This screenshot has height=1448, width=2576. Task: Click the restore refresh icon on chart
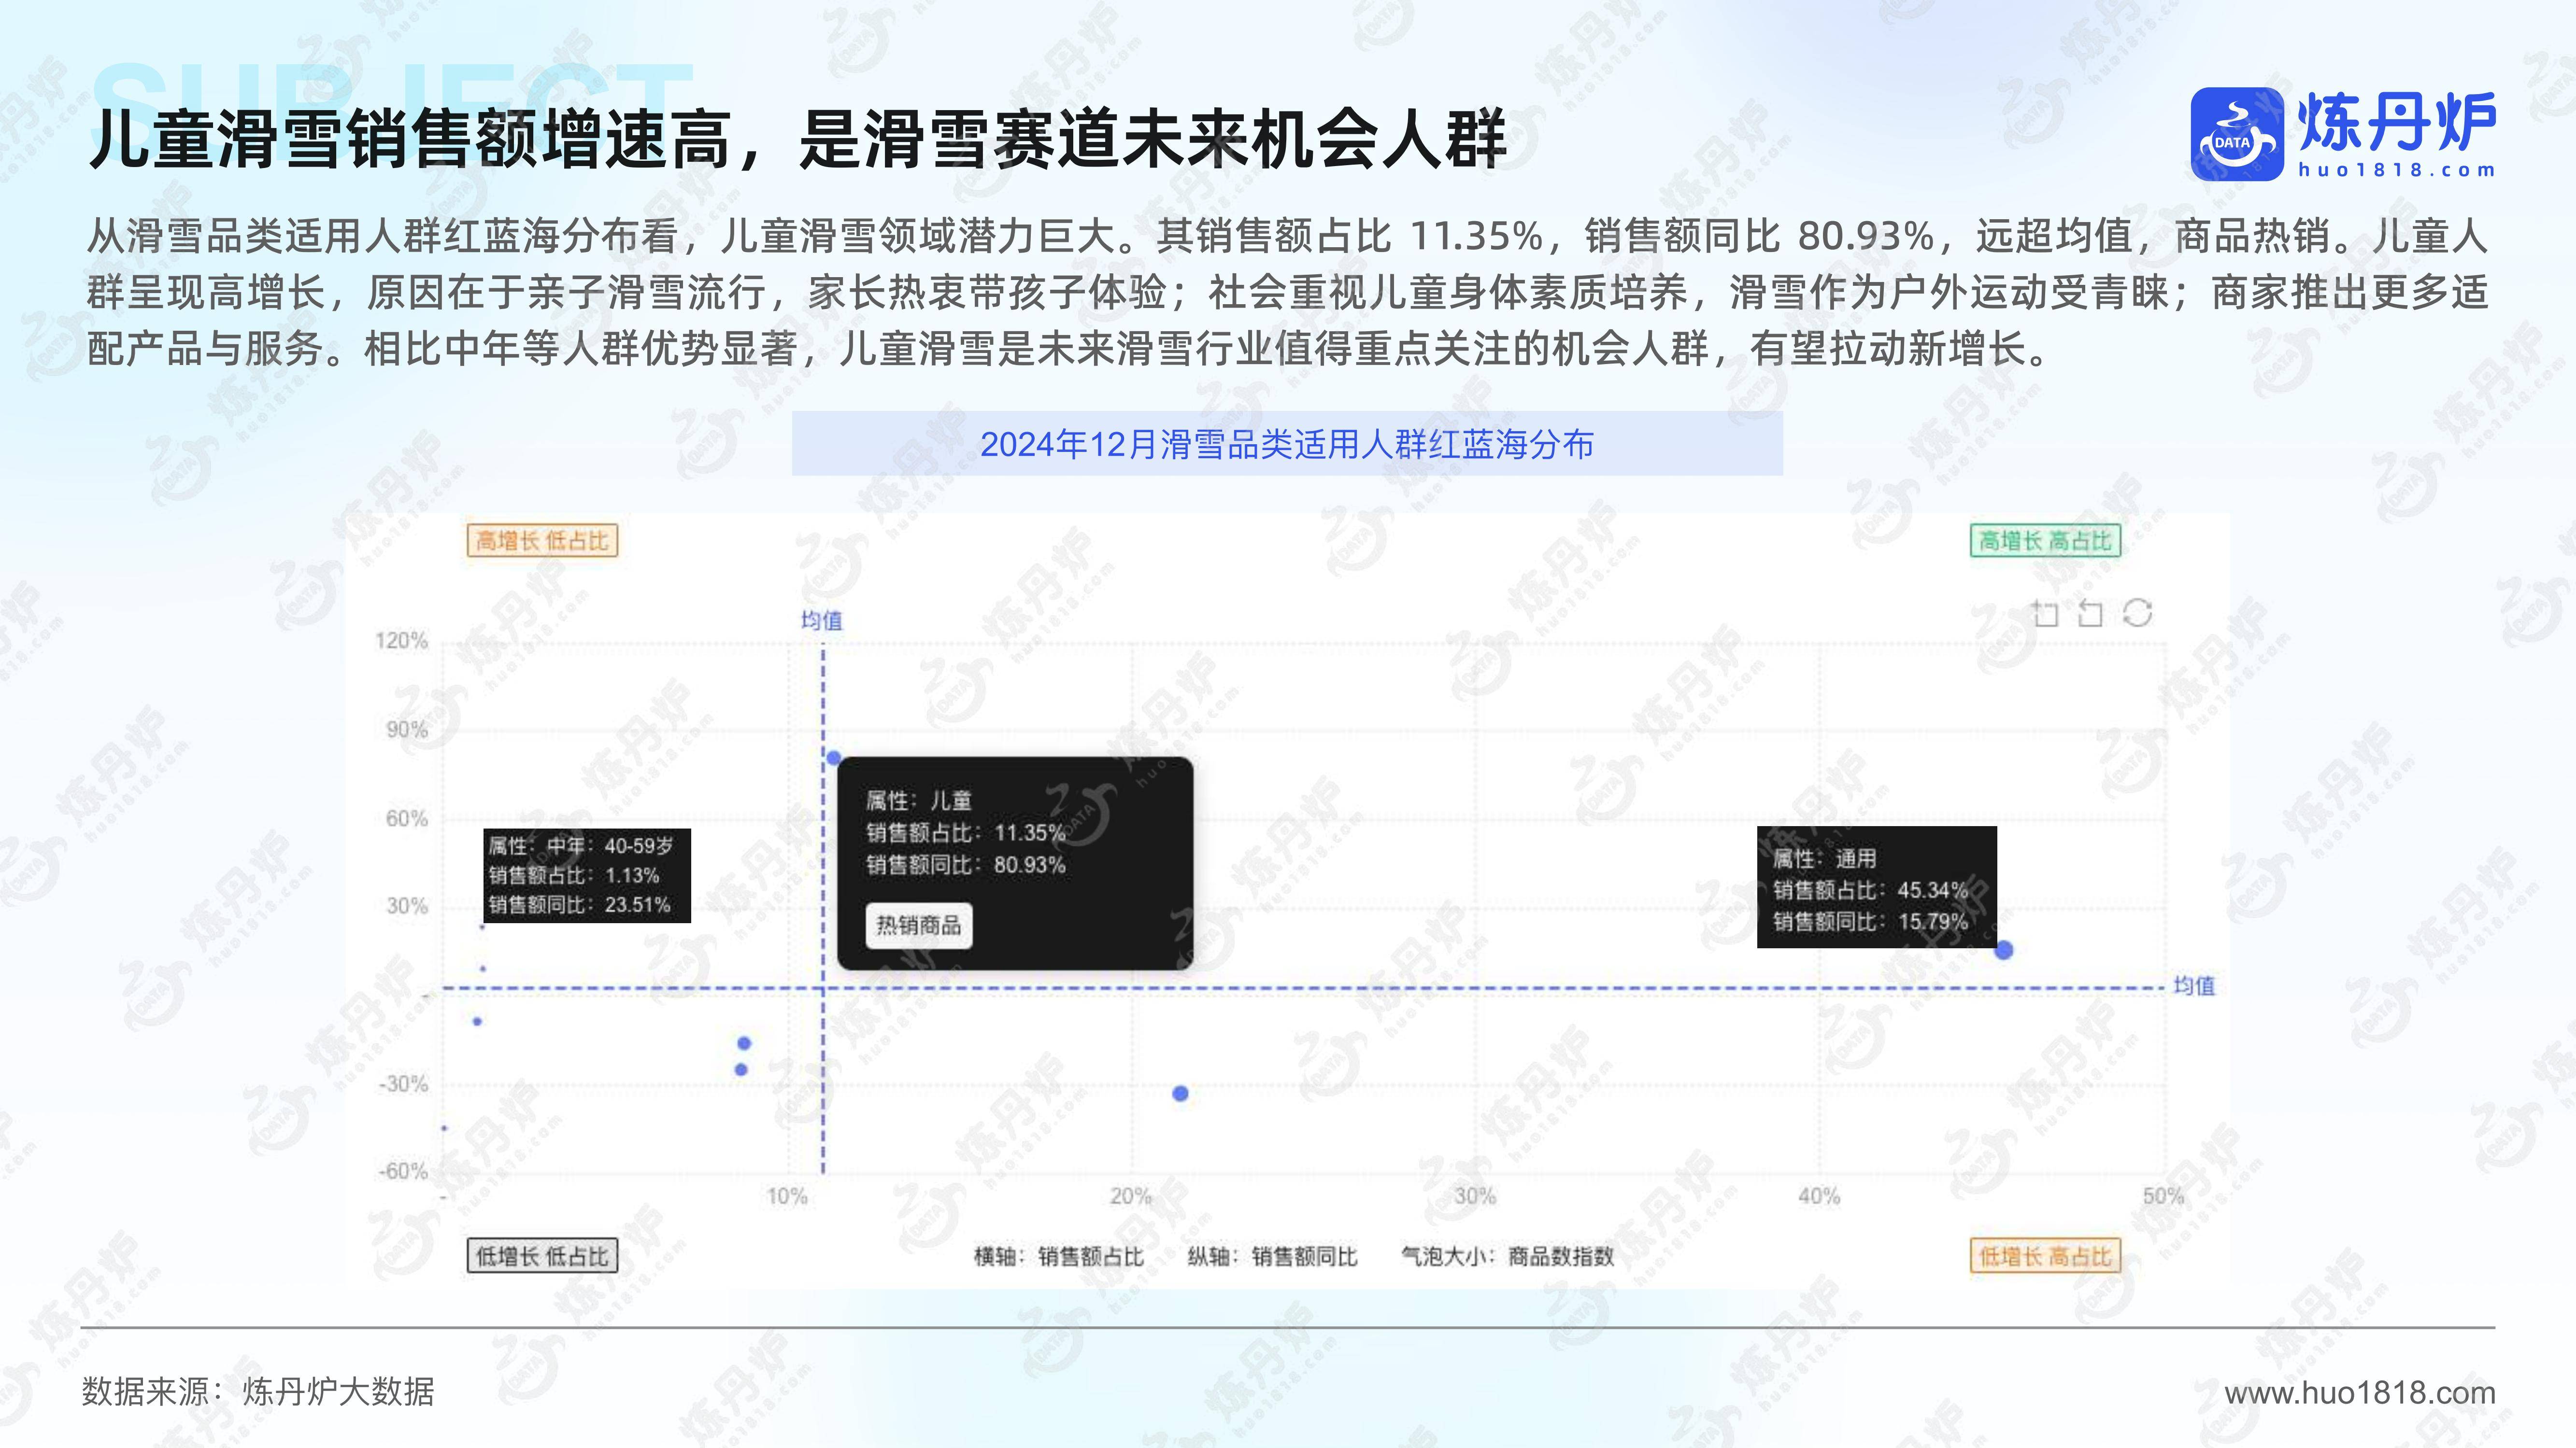pos(2137,614)
